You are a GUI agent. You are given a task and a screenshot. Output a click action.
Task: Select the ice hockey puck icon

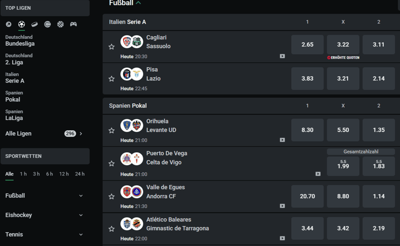[x=34, y=24]
